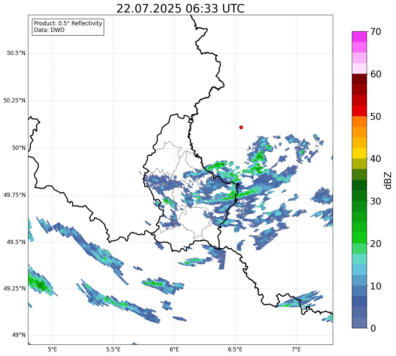Click the title "22.07.2025 06:33 UTC"
396x356 pixels.
[x=181, y=9]
